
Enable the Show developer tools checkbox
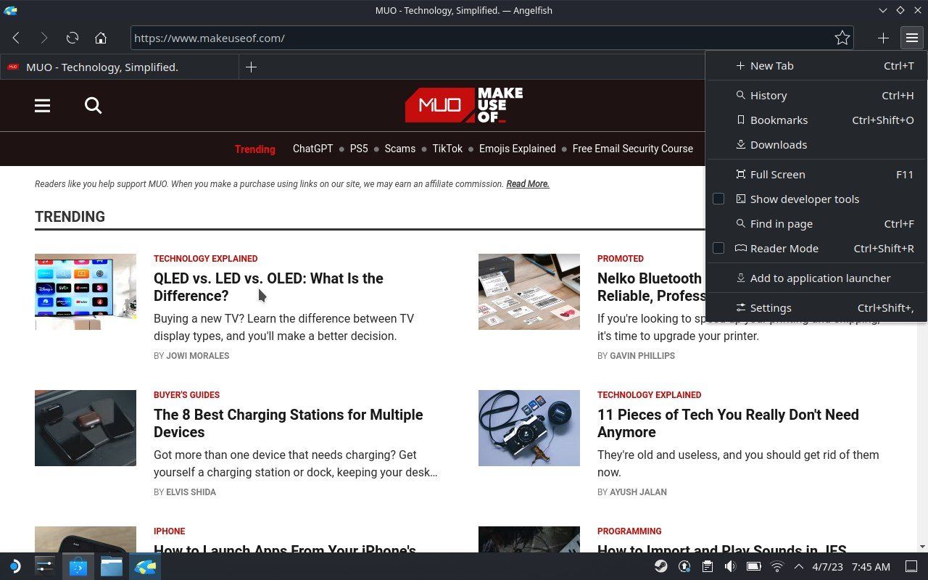[718, 199]
